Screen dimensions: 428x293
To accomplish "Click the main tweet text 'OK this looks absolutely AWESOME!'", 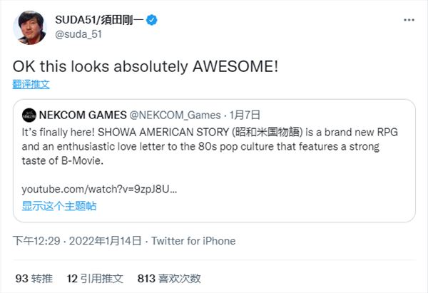I will pos(146,66).
